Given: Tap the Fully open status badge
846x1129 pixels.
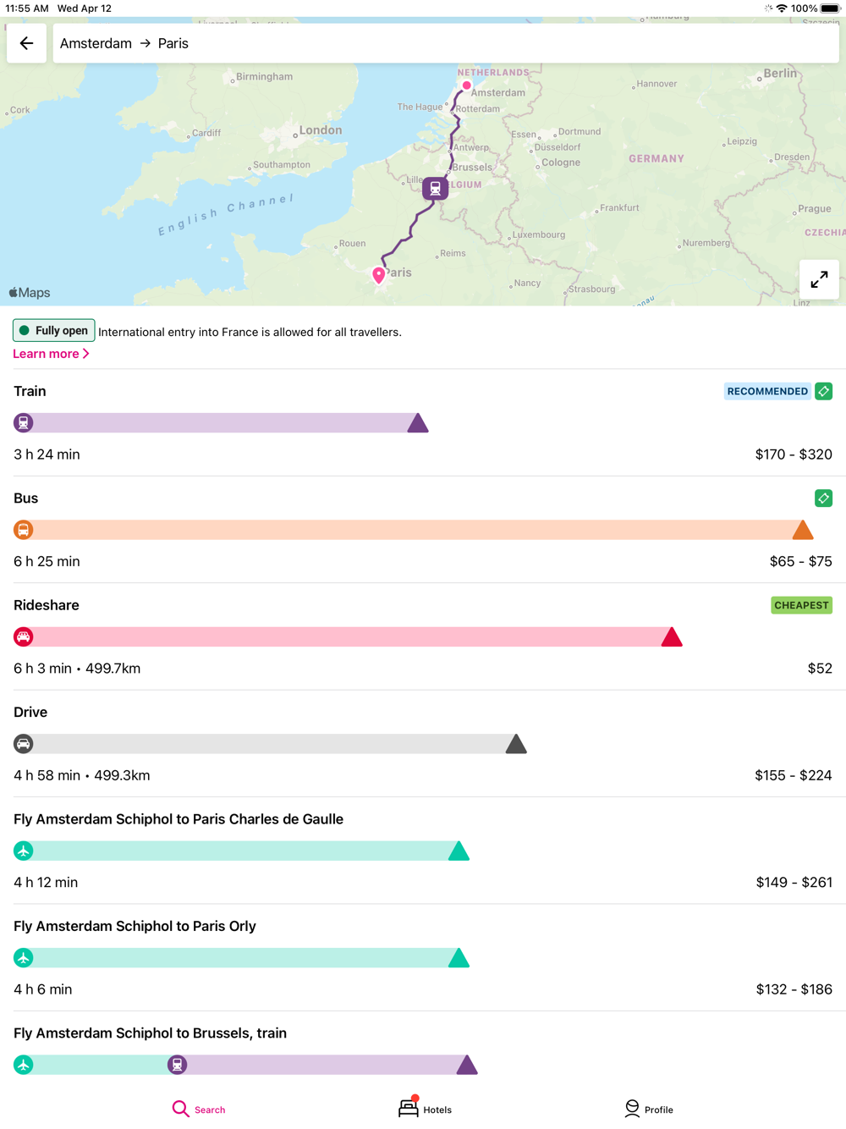Looking at the screenshot, I should coord(53,331).
